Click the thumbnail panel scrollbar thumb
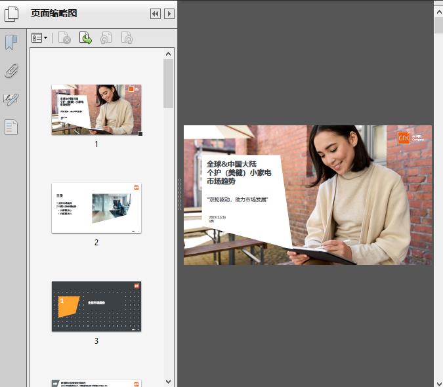This screenshot has width=443, height=387. click(x=169, y=83)
